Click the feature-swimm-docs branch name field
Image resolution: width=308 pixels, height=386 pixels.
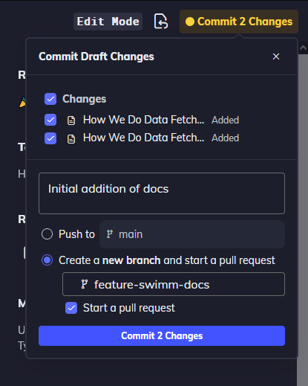(174, 284)
